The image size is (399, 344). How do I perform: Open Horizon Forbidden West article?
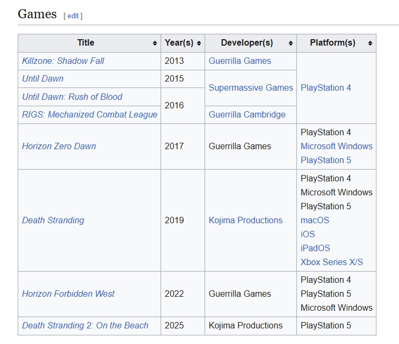coord(68,294)
